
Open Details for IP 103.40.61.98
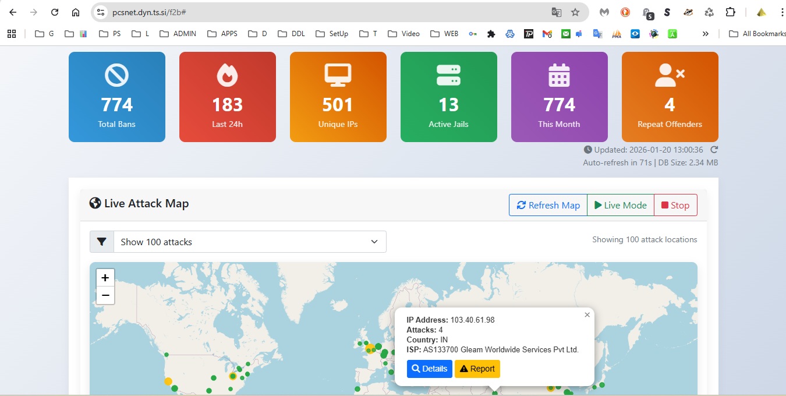(x=429, y=369)
